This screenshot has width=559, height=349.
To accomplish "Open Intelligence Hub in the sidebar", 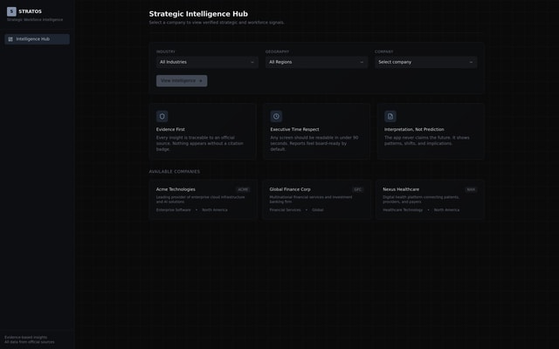I will 37,39.
